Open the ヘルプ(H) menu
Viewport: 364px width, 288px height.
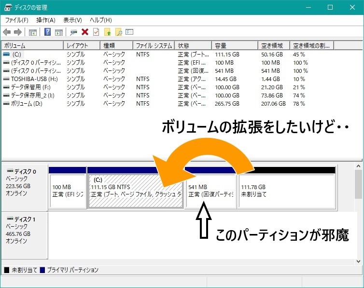[x=101, y=20]
